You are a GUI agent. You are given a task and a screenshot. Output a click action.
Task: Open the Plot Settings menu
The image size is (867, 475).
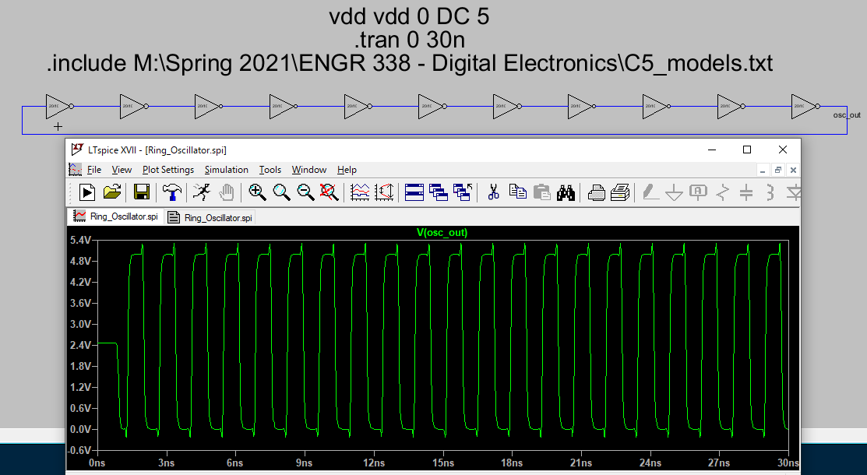click(168, 170)
